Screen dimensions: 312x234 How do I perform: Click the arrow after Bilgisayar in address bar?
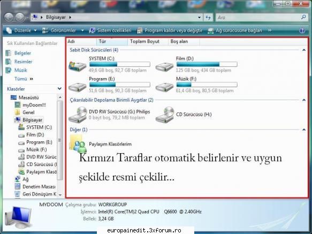(70, 17)
